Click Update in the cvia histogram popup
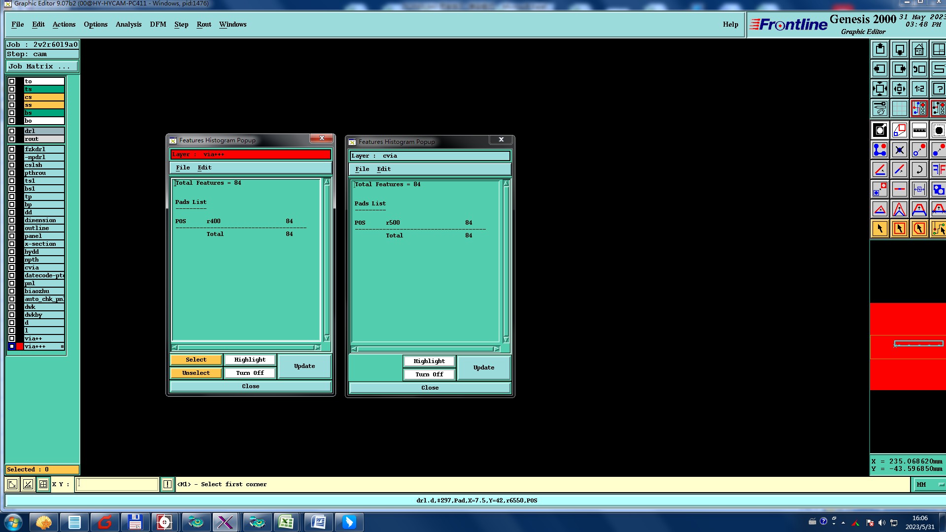Image resolution: width=946 pixels, height=532 pixels. 483,367
